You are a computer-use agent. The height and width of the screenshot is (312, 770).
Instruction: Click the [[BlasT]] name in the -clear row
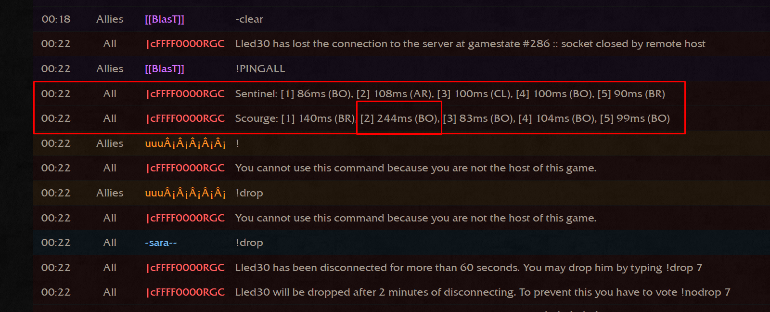[x=165, y=19]
